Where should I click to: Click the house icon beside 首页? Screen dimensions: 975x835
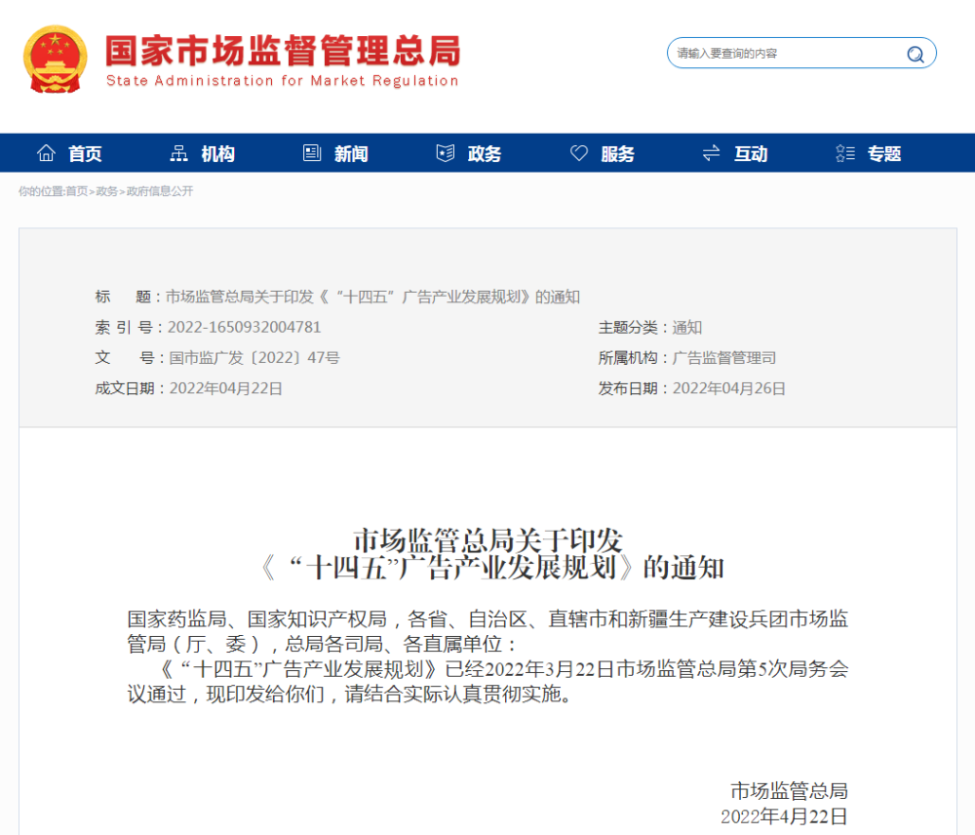(x=46, y=153)
